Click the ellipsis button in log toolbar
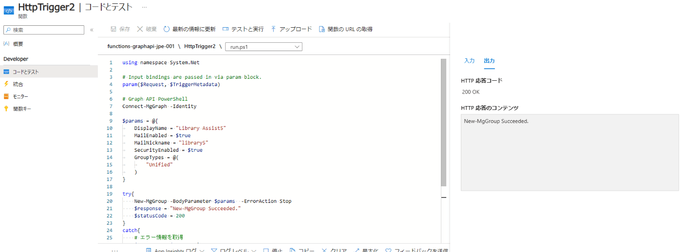Screen dimensions: 682x252 point(115,251)
